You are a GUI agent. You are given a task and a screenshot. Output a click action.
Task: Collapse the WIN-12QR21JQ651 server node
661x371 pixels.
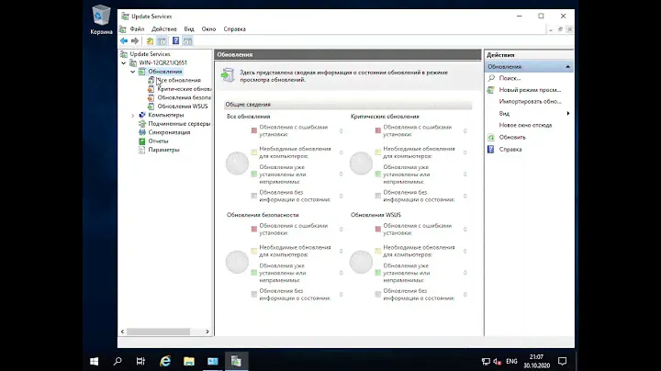click(x=126, y=62)
